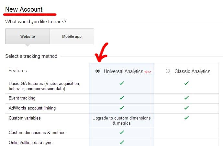Click Universal checkmark for Basic GA features
The image size is (223, 146).
coord(122,83)
